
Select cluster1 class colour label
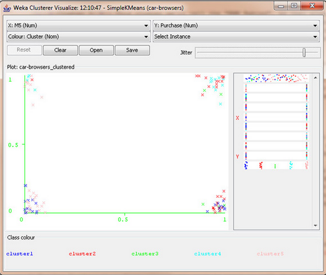(19, 254)
